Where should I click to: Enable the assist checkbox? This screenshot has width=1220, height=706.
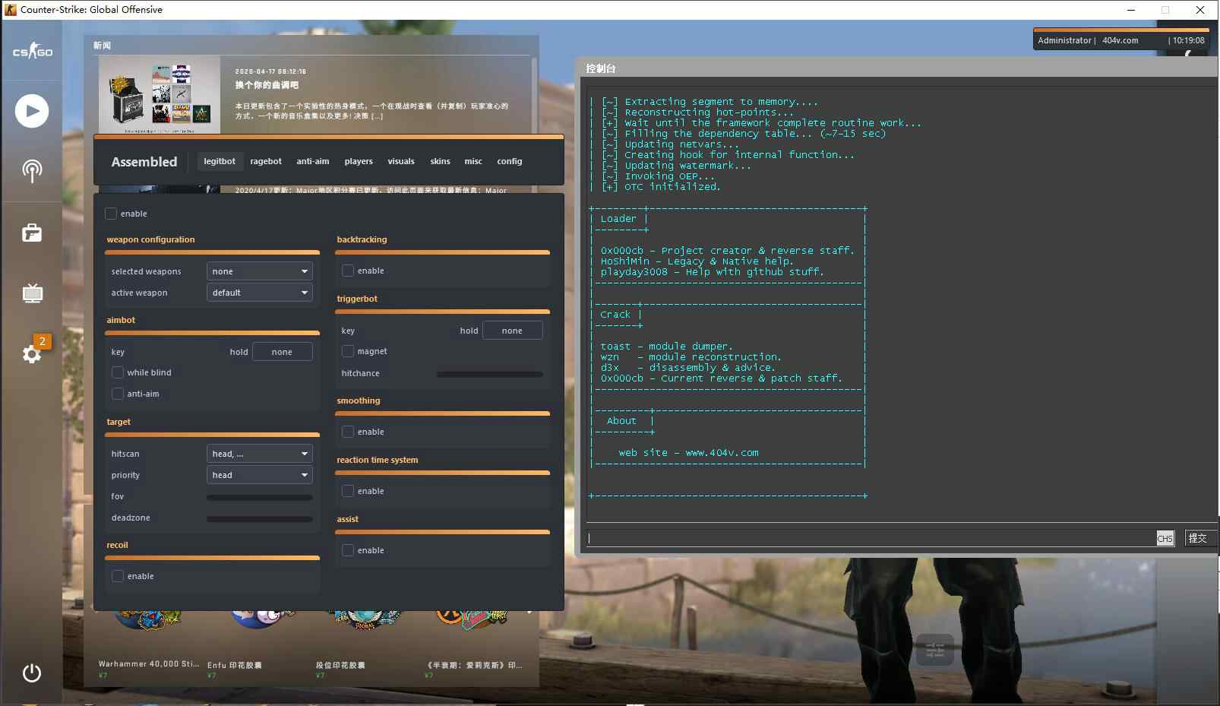coord(348,550)
